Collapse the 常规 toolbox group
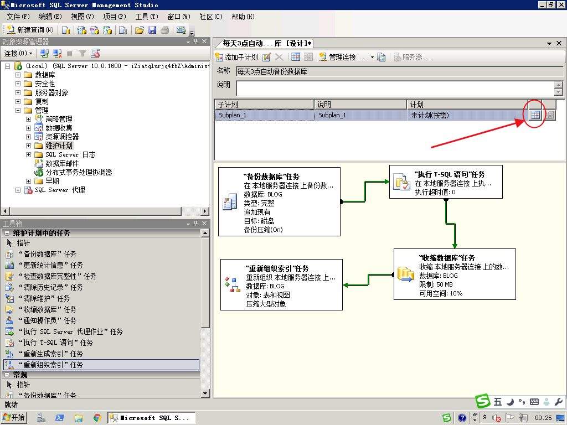 coord(7,375)
